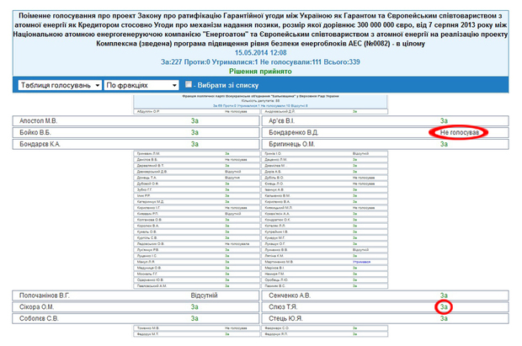Click deputy name Сікора О.М.
Viewport: 522px width, 346px height.
point(36,307)
